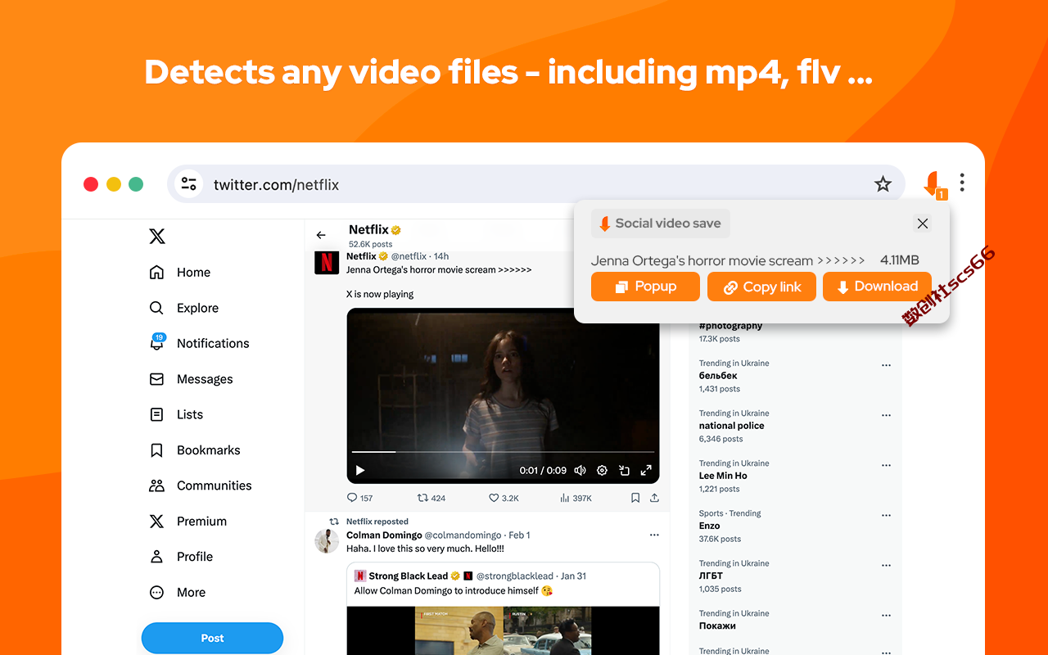Click the Netflix profile title heading
This screenshot has height=655, width=1048.
tap(368, 229)
